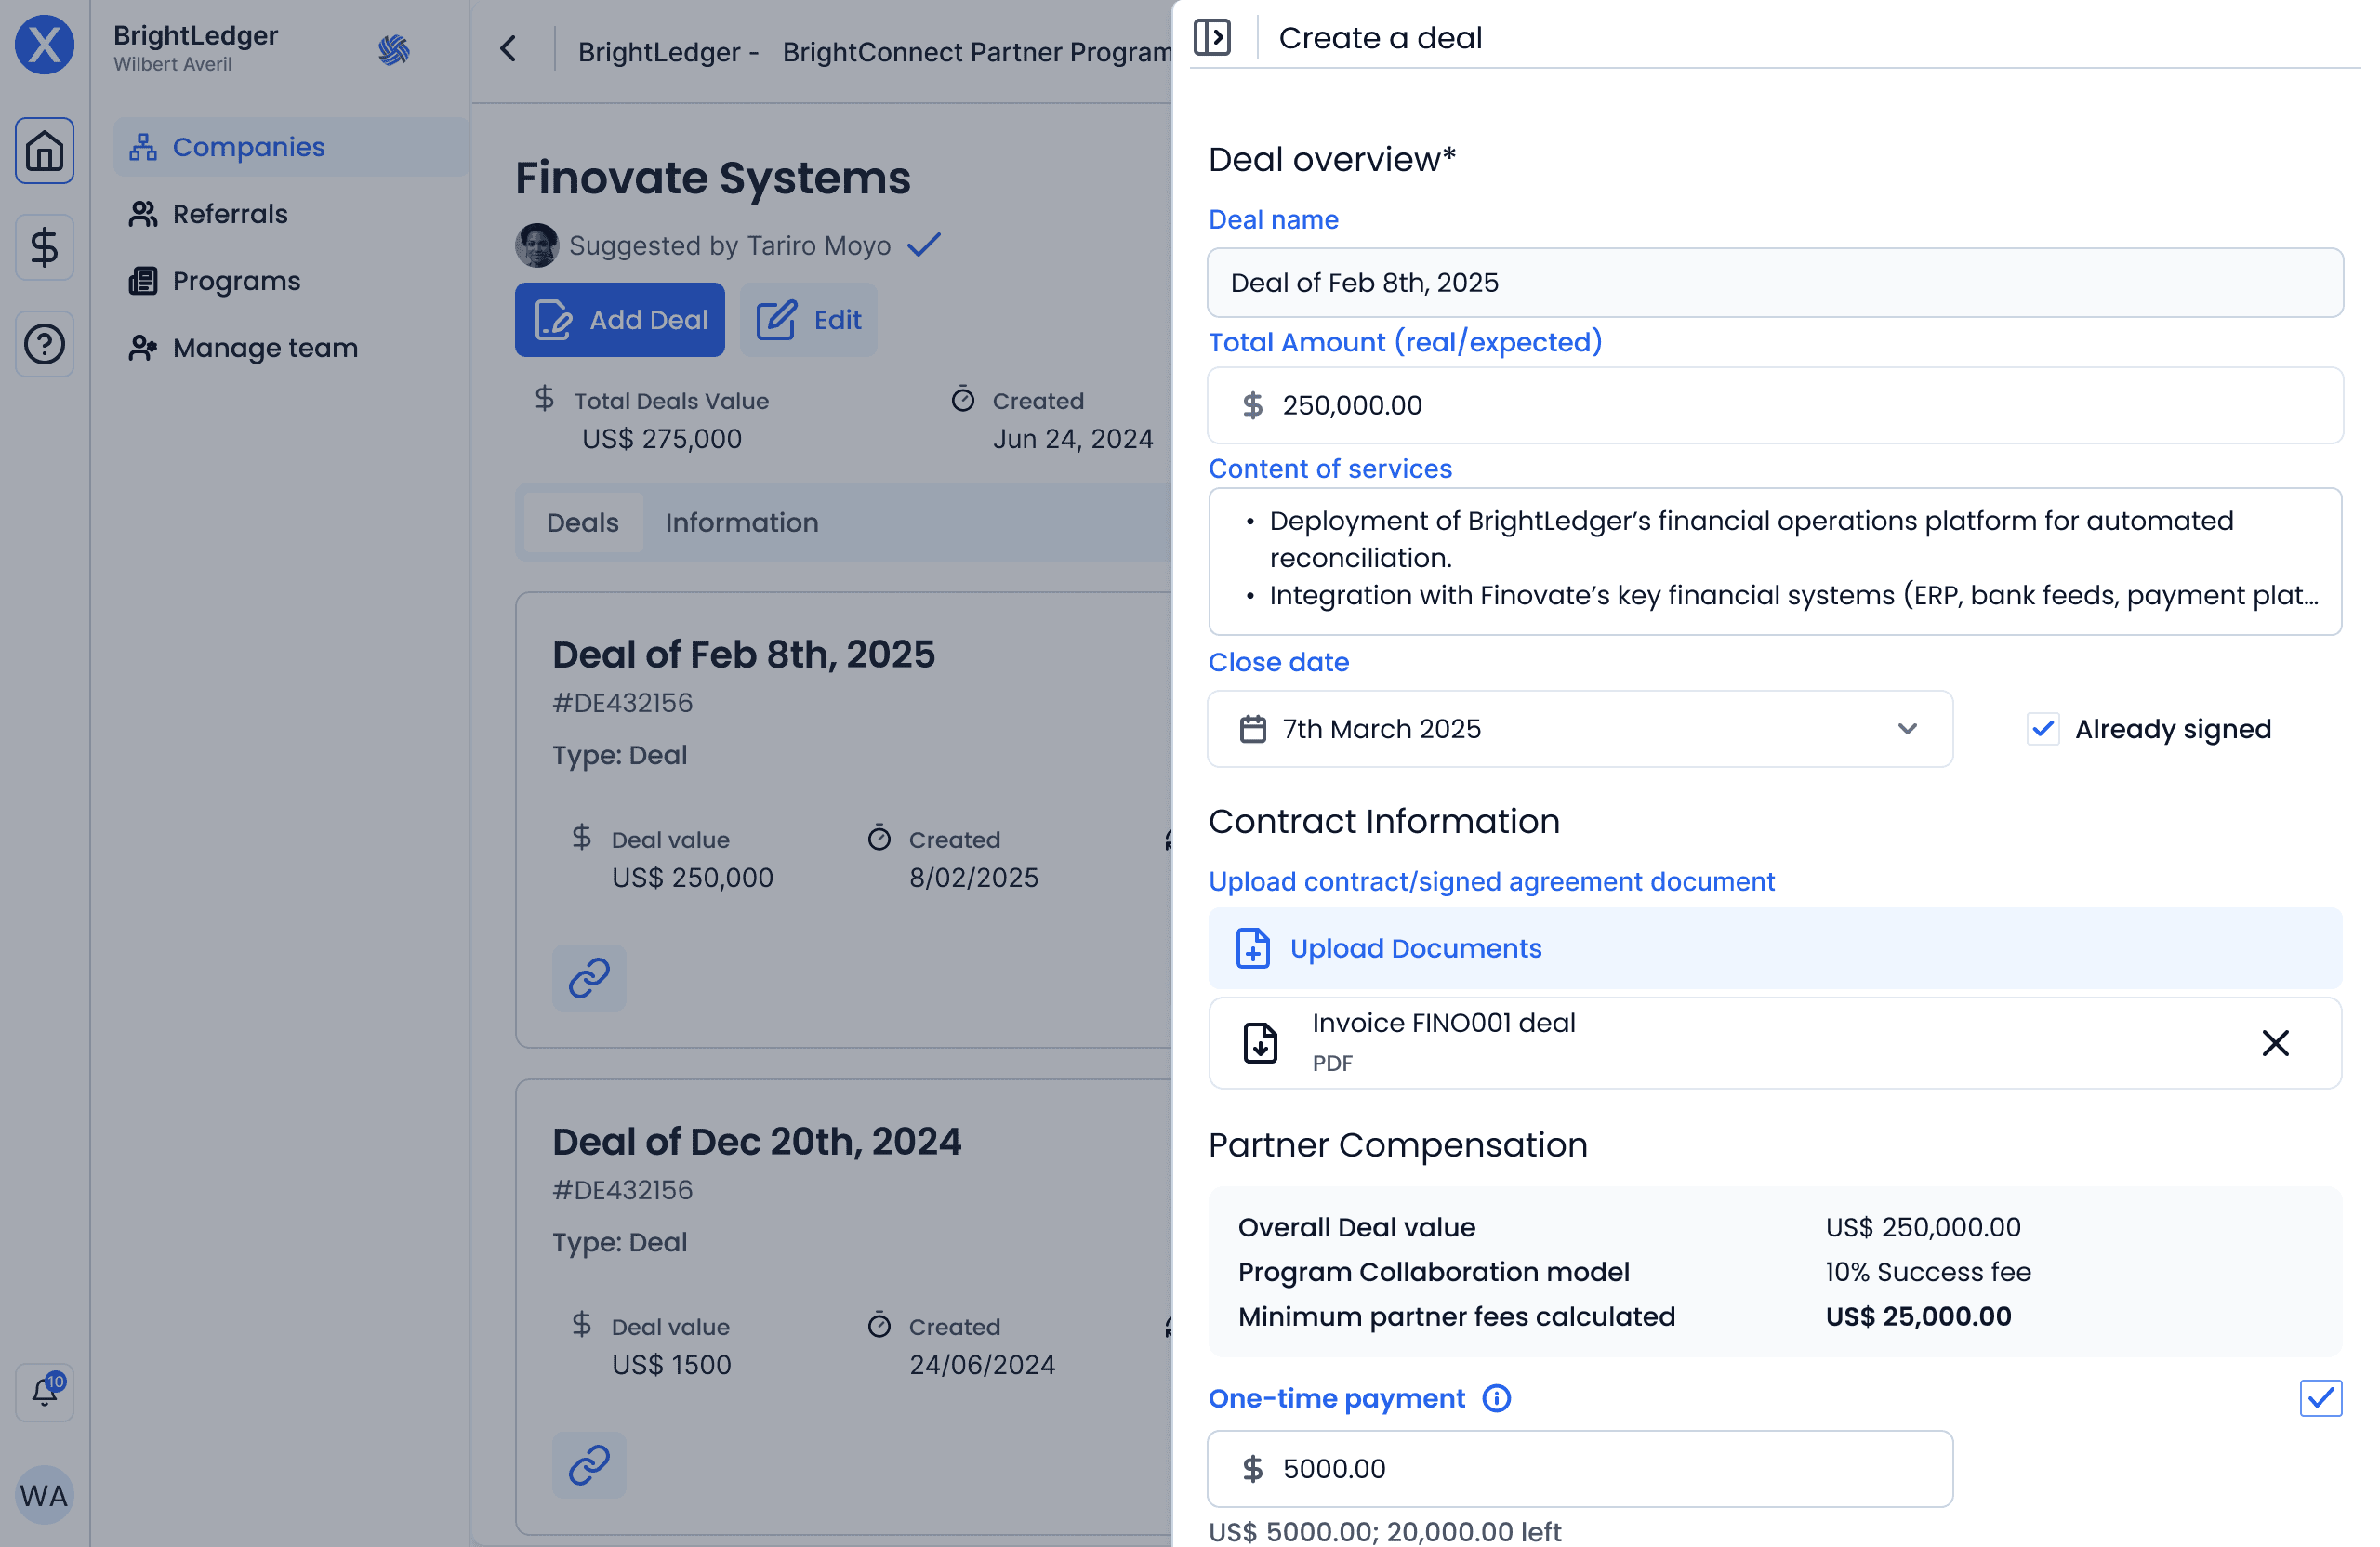Click the One-time payment info icon
The height and width of the screenshot is (1547, 2380).
point(1496,1398)
